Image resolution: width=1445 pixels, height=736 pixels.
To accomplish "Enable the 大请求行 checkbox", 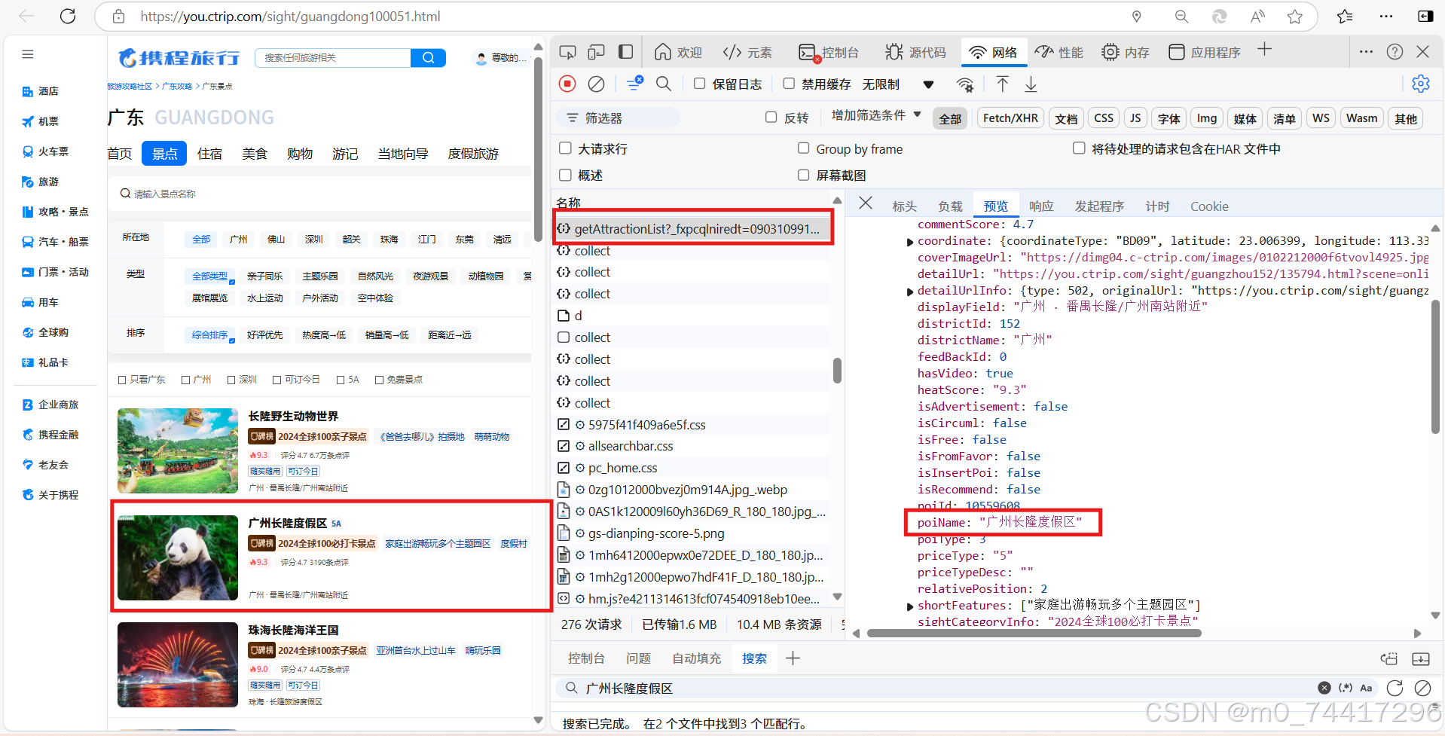I will [565, 148].
